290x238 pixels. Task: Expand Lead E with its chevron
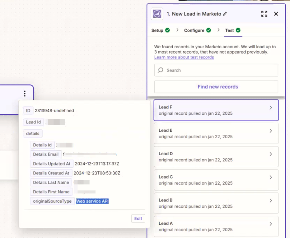pos(271,131)
